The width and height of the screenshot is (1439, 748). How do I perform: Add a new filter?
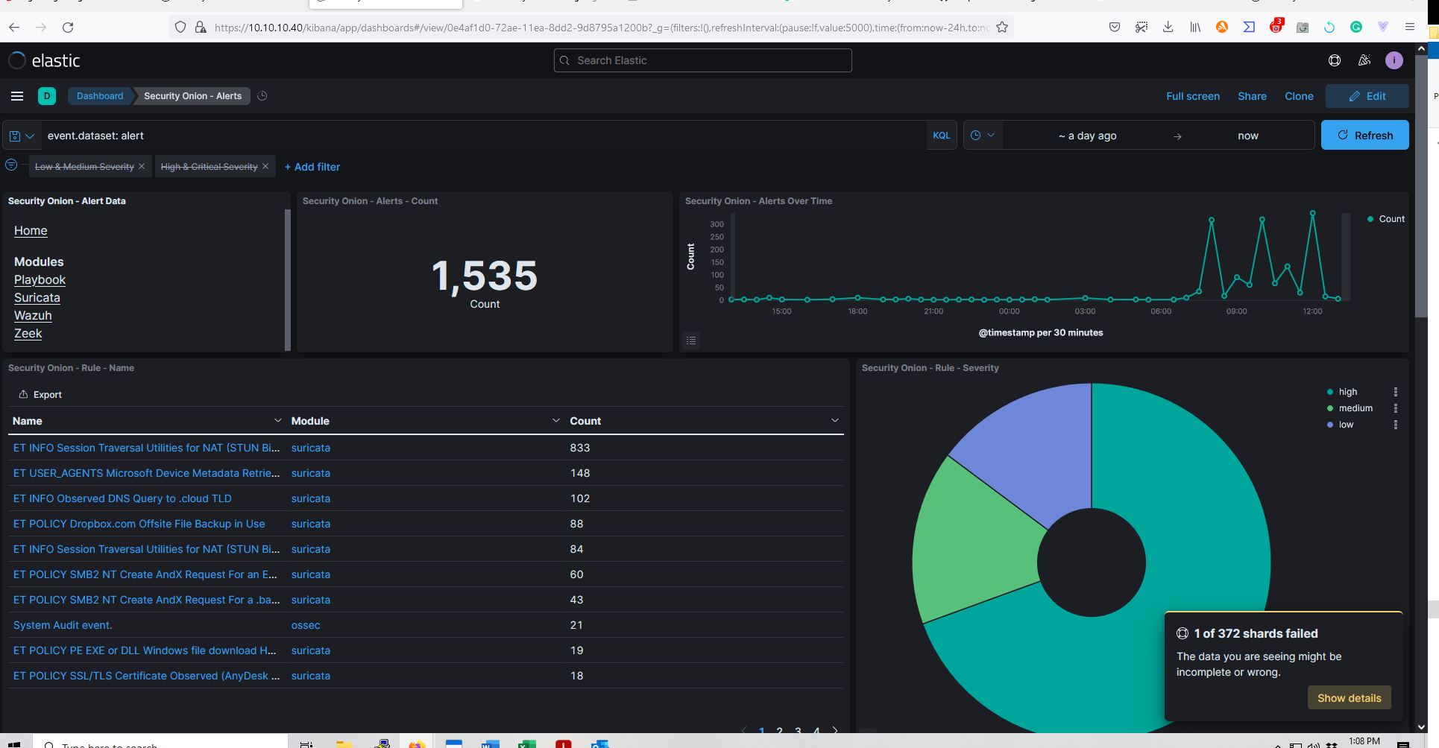coord(312,167)
